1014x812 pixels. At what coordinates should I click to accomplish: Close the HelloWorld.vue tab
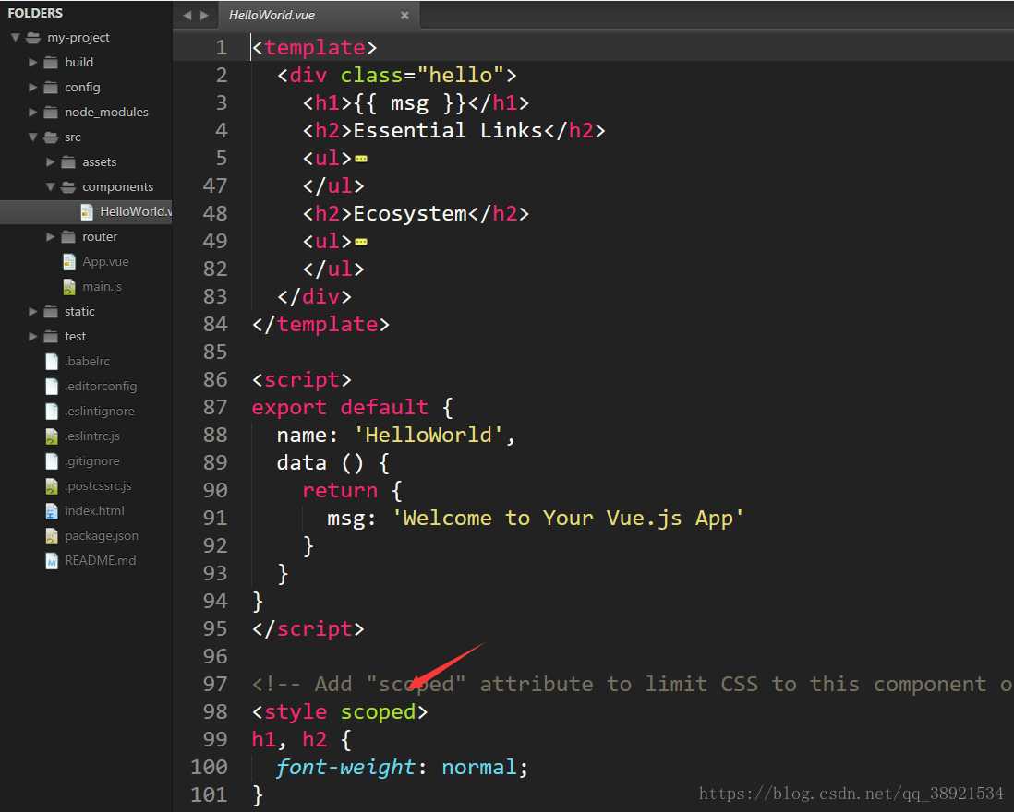point(404,15)
